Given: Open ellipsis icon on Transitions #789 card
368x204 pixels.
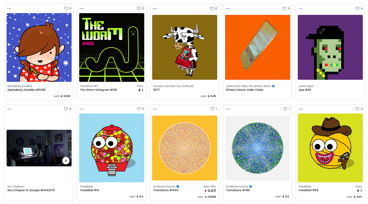Looking at the screenshot, I should [228, 109].
